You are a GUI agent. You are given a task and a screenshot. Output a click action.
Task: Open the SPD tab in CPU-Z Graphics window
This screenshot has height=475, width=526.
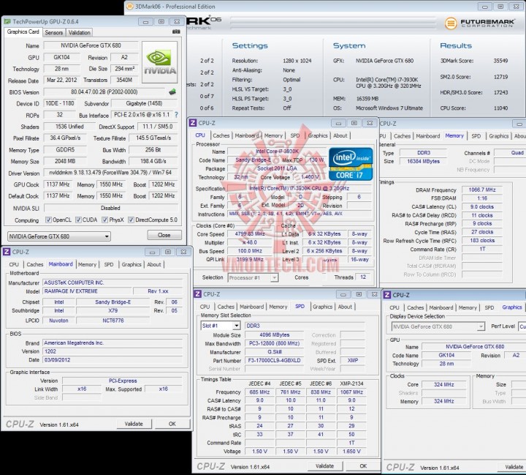tap(489, 307)
